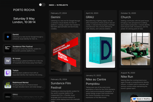Click the Twitch description in the sidebar

pos(28,74)
